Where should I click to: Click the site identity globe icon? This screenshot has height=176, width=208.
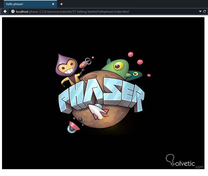click(13, 12)
